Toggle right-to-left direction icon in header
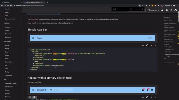Screen dimensions: 179x100 [171, 10]
